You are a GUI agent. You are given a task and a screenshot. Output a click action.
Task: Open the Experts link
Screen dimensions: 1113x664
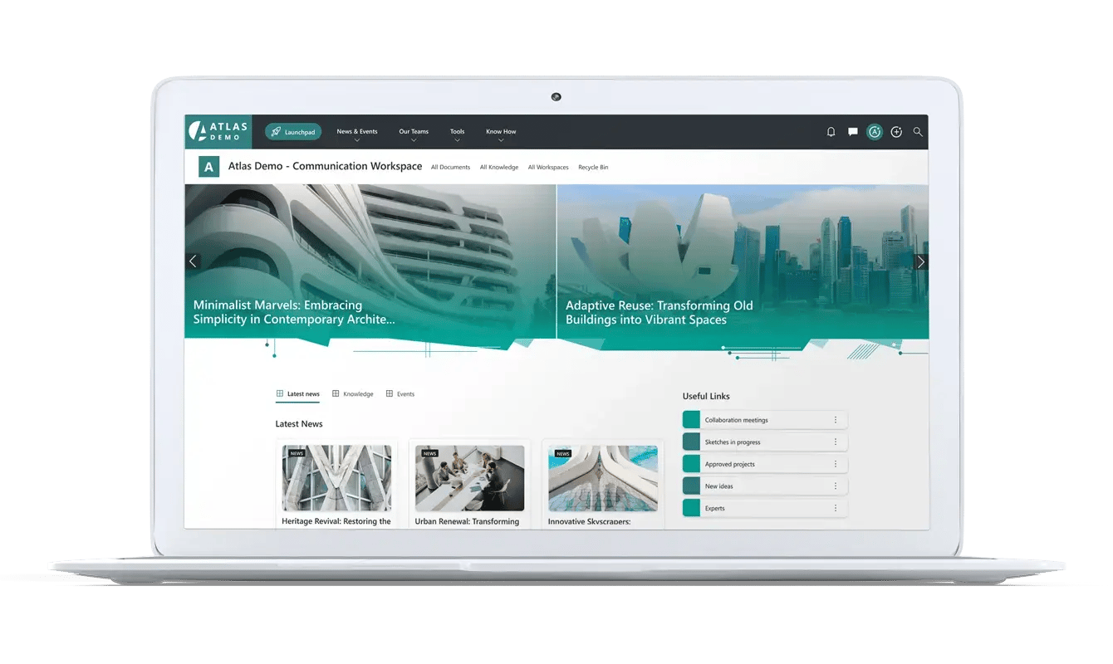pos(765,508)
